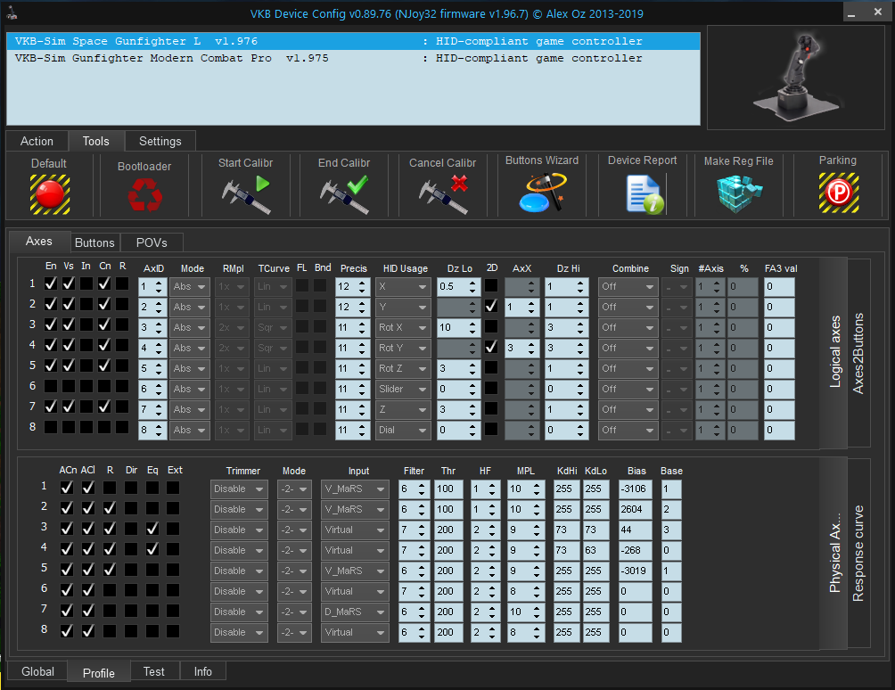Click the Make Reg File cube icon
Screen dimensions: 895x690
click(740, 194)
